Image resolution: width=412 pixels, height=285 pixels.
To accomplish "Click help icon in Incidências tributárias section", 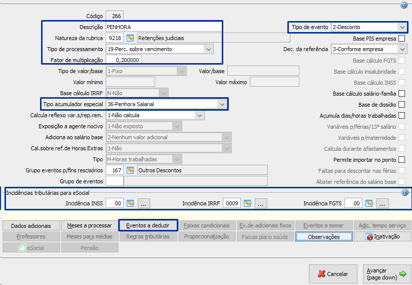I will click(404, 192).
